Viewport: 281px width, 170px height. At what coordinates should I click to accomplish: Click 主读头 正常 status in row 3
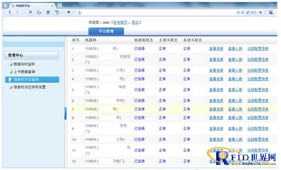click(162, 71)
